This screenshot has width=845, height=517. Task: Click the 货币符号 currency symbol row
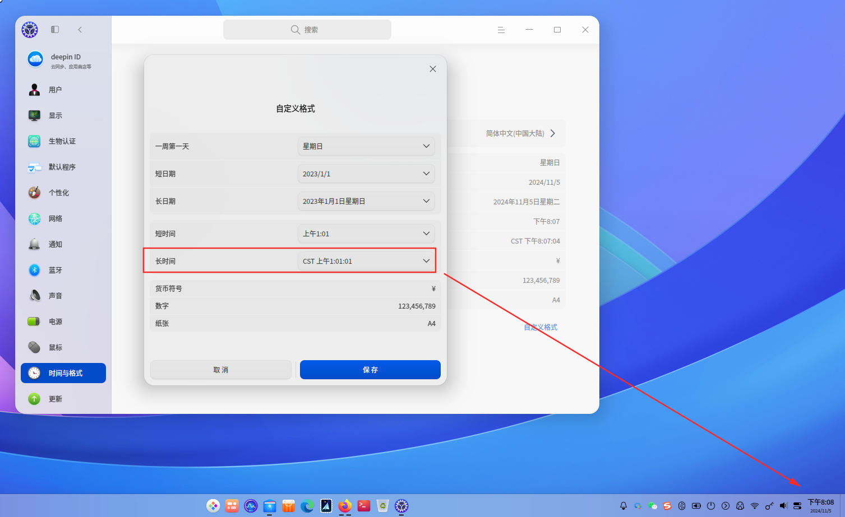[x=295, y=288]
